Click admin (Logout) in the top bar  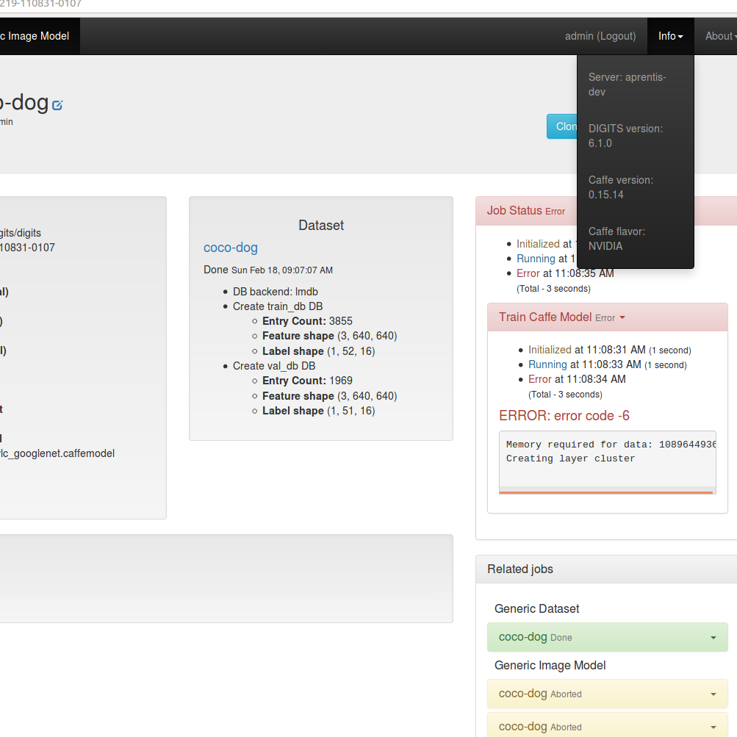[x=600, y=35]
